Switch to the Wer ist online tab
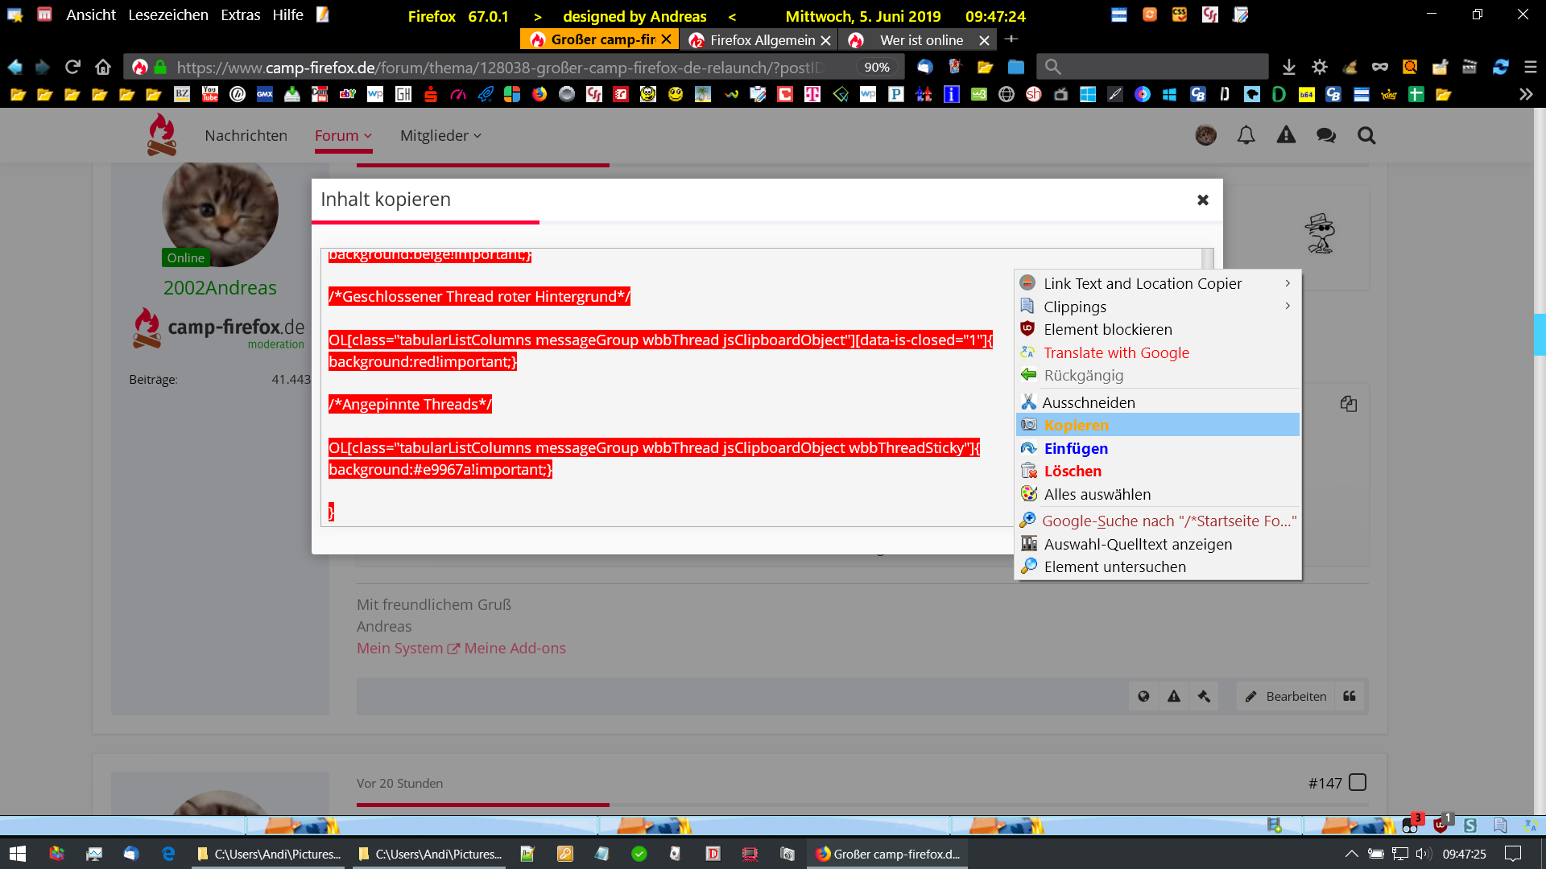1546x869 pixels. click(920, 39)
